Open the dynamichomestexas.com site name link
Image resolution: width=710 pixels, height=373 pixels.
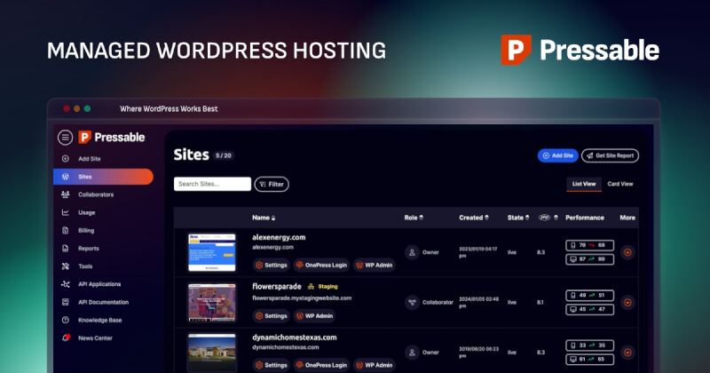[295, 337]
